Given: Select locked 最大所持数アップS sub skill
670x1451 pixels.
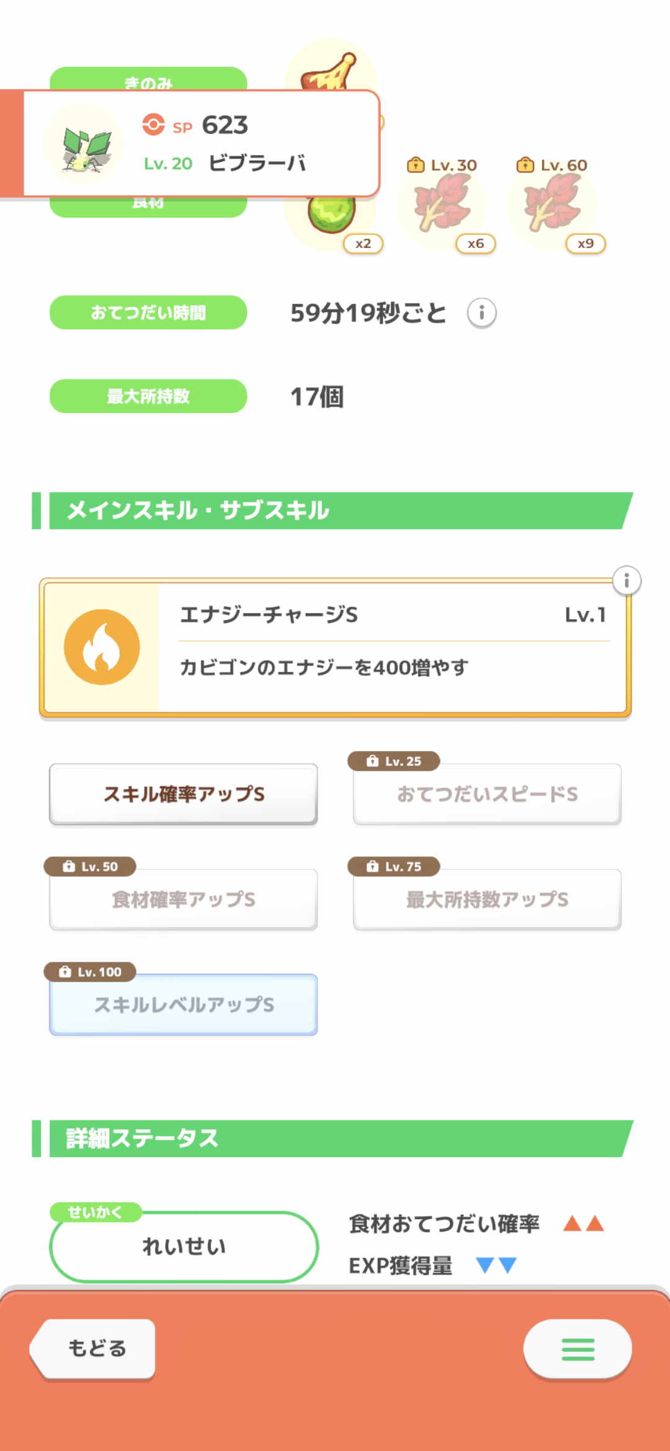Looking at the screenshot, I should tap(487, 899).
